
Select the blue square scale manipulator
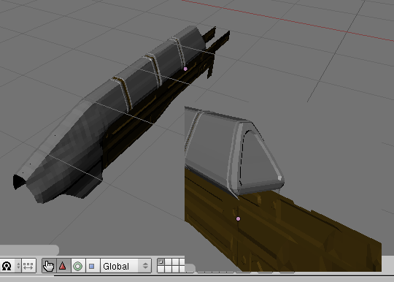point(92,266)
